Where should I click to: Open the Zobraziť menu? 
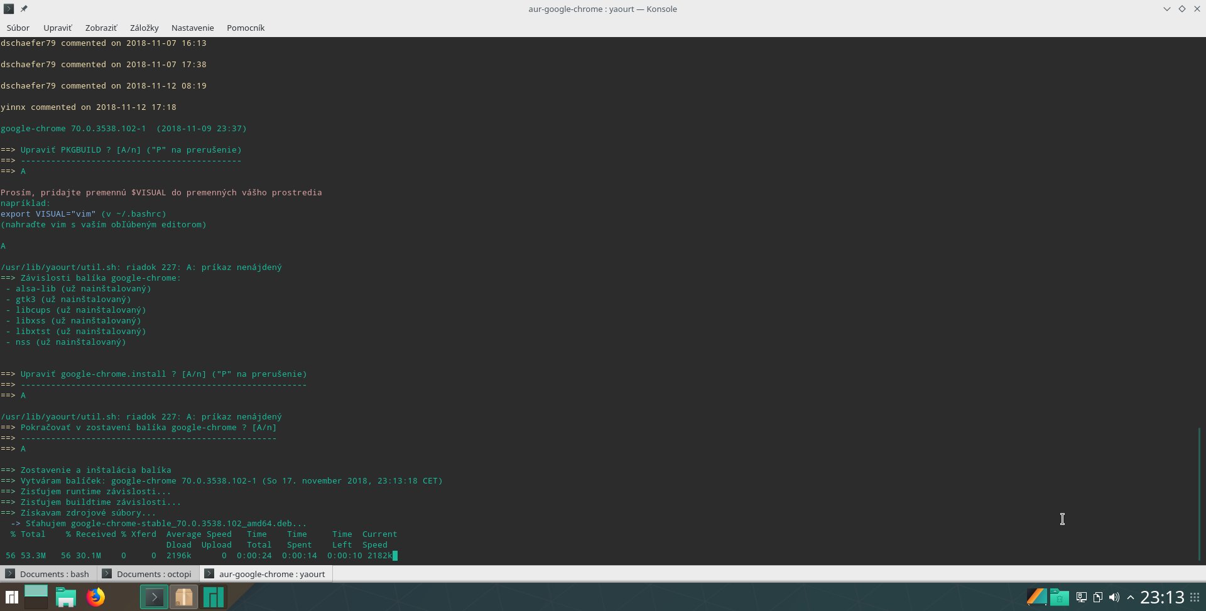coord(101,28)
